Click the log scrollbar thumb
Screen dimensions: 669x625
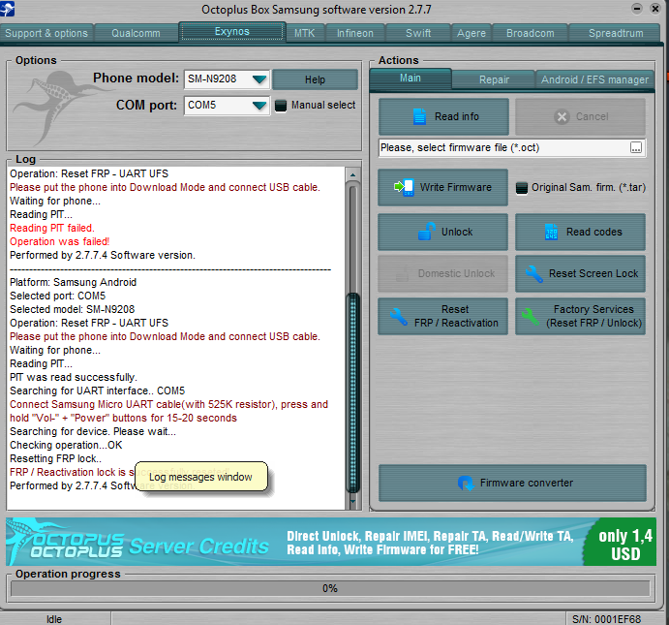pyautogui.click(x=352, y=392)
